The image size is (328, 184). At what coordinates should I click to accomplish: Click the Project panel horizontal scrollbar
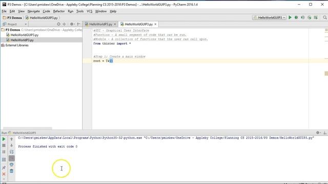pyautogui.click(x=27, y=128)
